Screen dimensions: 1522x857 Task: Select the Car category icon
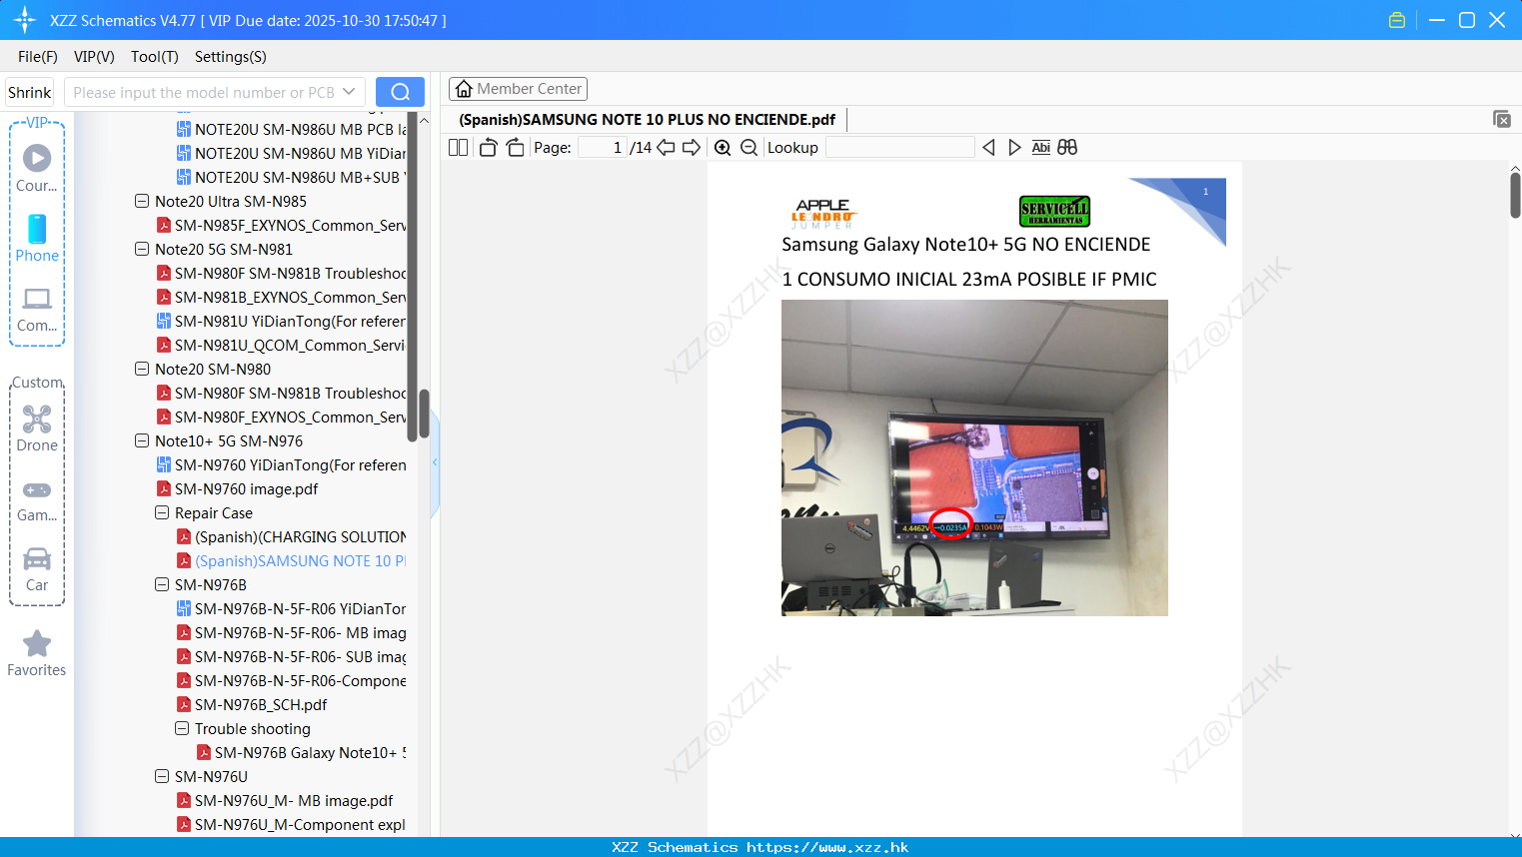(x=37, y=569)
